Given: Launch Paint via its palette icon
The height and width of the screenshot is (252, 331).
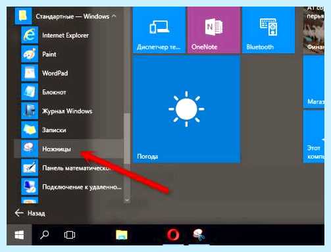Looking at the screenshot, I should point(30,54).
